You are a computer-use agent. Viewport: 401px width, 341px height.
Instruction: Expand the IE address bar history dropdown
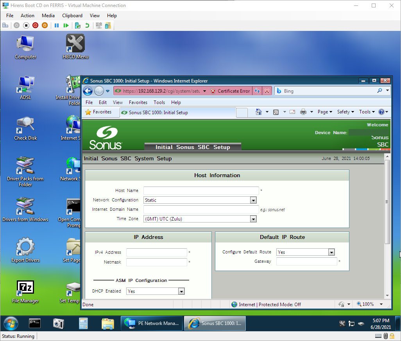(x=204, y=91)
